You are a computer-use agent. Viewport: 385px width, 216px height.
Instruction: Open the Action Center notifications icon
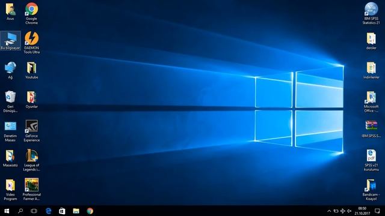click(377, 211)
